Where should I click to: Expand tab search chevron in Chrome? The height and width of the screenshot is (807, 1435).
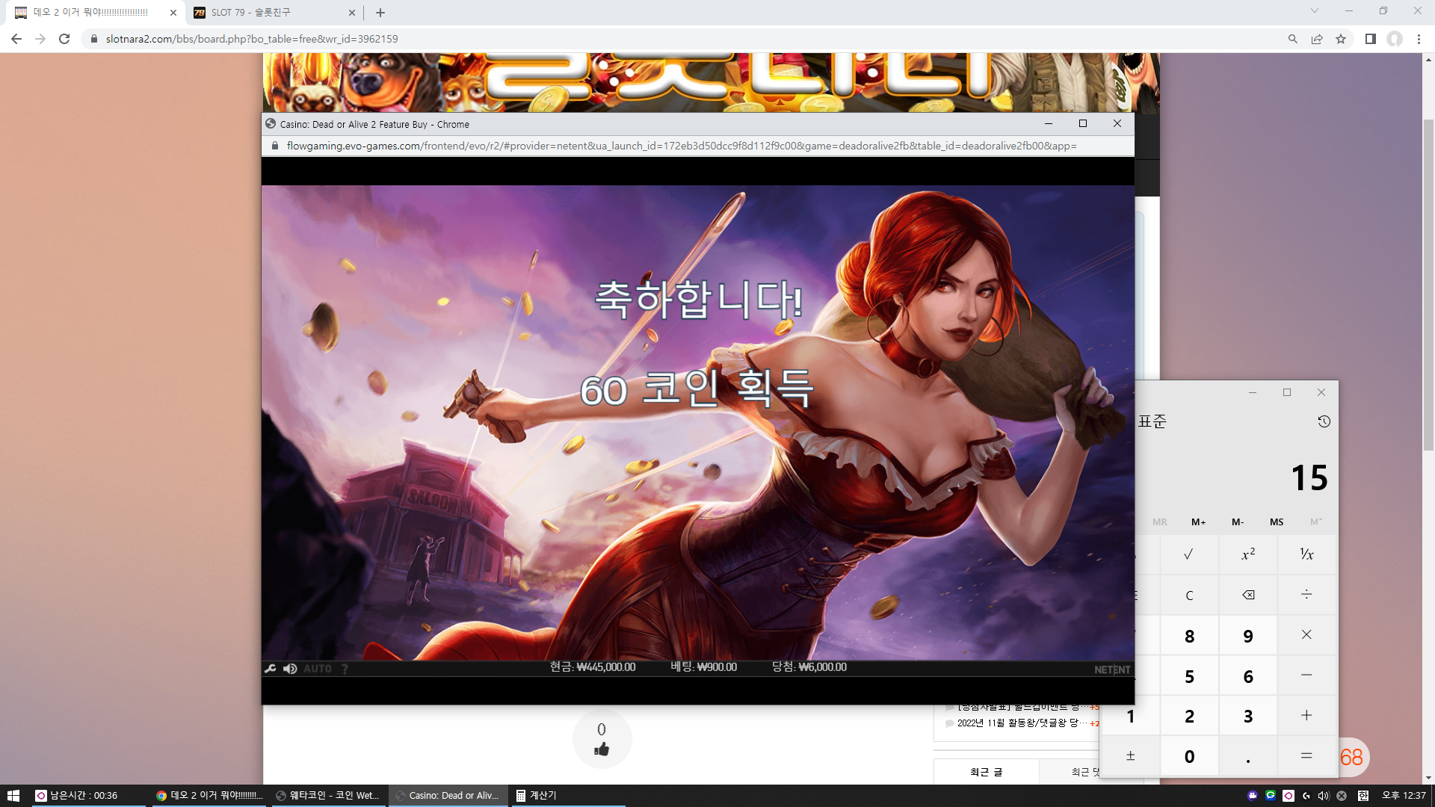[1315, 10]
